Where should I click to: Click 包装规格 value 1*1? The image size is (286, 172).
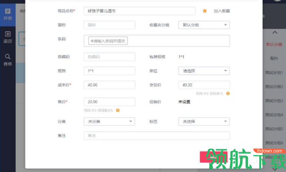tap(181, 57)
